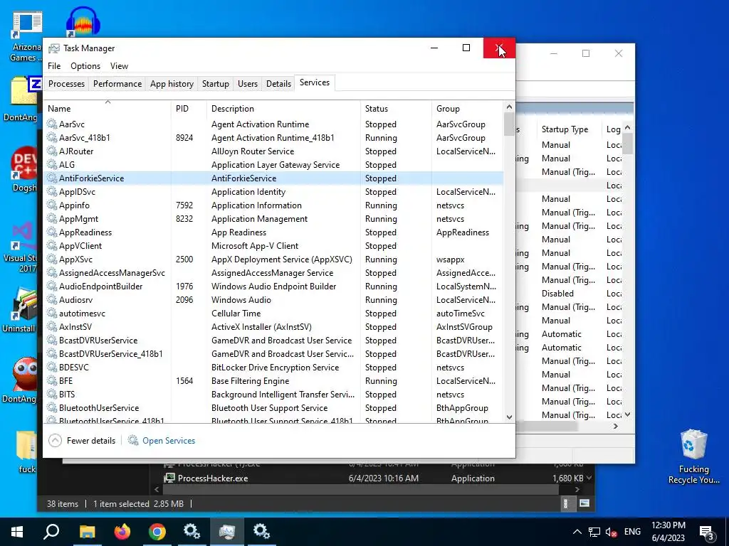
Task: Click the taskbar clock showing 12:30 PM
Action: click(x=668, y=532)
